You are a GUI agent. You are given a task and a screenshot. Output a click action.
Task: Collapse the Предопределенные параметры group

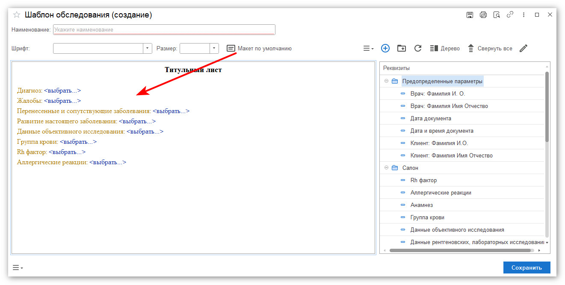tap(386, 81)
